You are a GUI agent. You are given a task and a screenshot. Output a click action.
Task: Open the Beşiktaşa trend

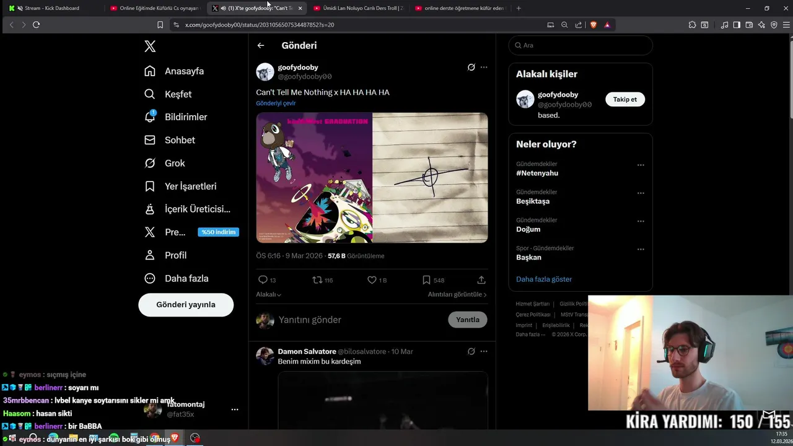533,201
